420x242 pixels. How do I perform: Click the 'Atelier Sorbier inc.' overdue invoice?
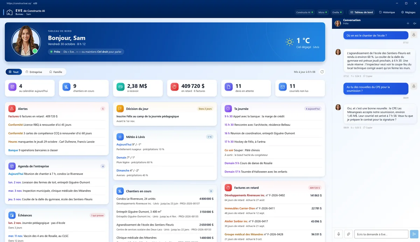pos(273,223)
